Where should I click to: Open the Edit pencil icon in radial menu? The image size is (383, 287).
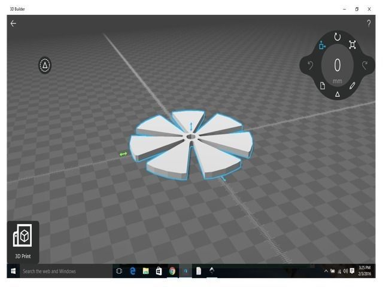tap(352, 86)
